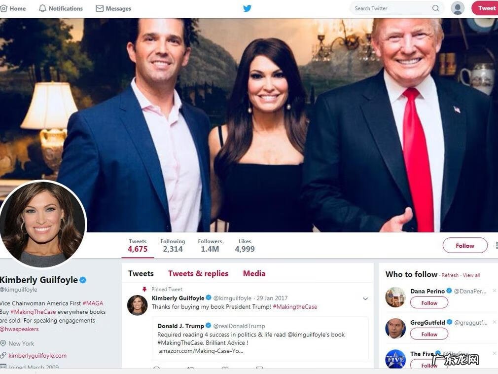The height and width of the screenshot is (374, 498).
Task: Follow Kimberly Guilfoyle's profile
Action: coord(464,245)
